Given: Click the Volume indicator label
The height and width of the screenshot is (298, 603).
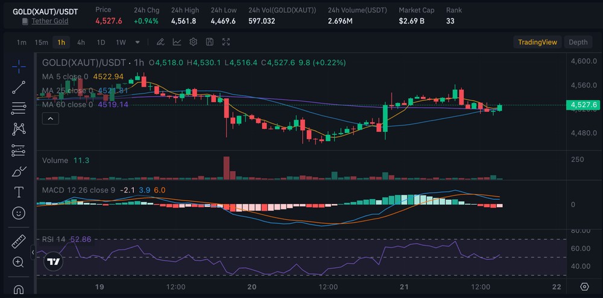Looking at the screenshot, I should (x=55, y=161).
